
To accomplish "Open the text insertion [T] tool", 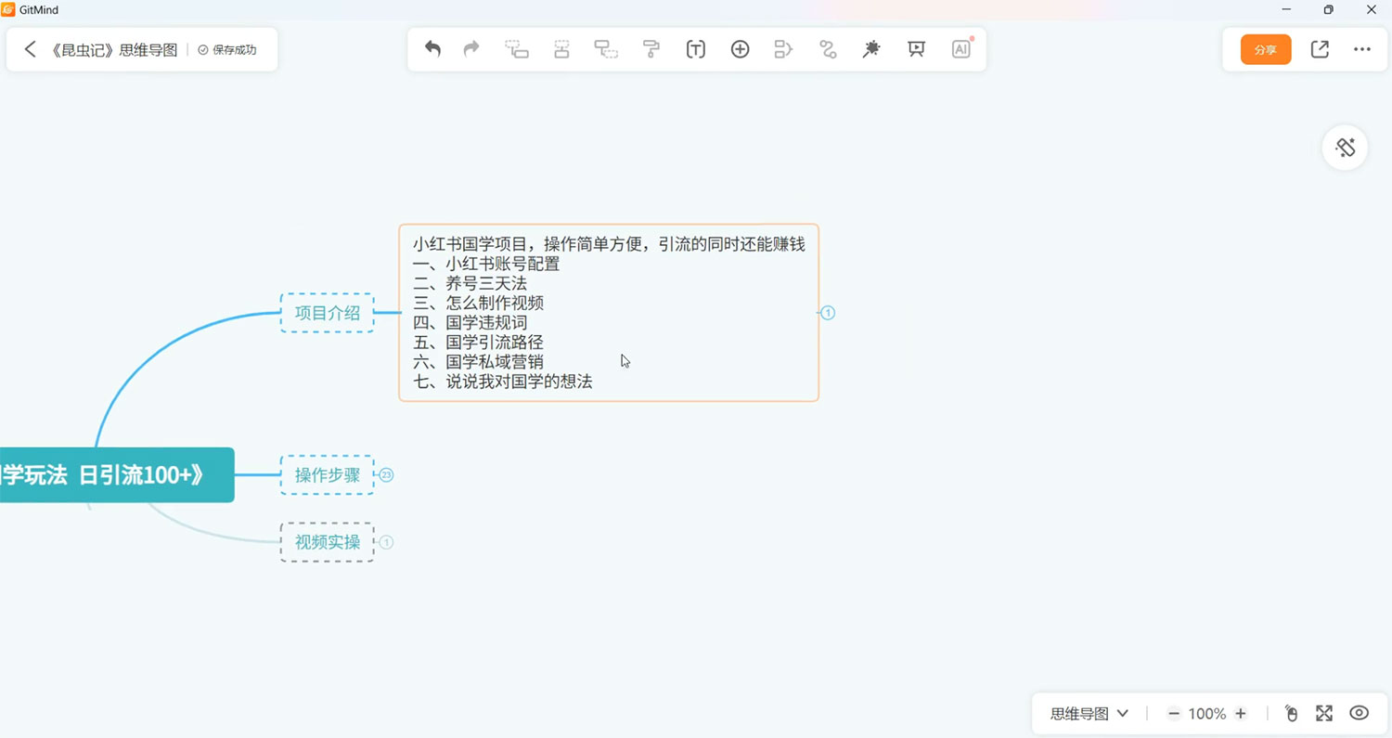I will pos(695,49).
